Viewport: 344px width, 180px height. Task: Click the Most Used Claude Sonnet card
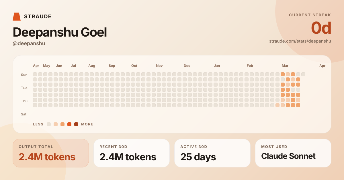pos(293,153)
